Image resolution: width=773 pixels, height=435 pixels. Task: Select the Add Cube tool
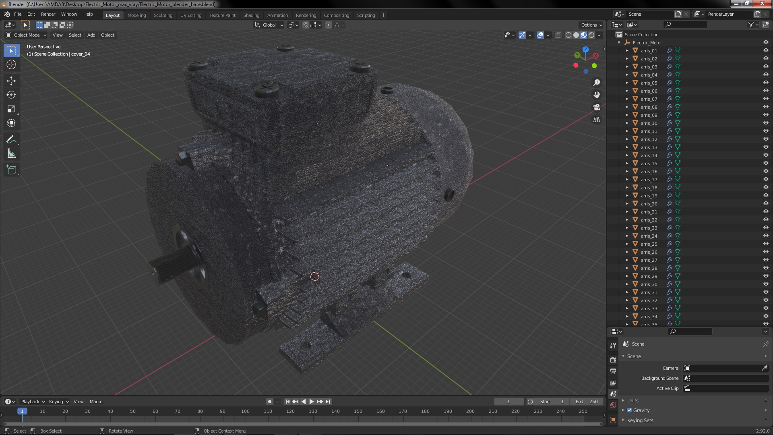(11, 170)
